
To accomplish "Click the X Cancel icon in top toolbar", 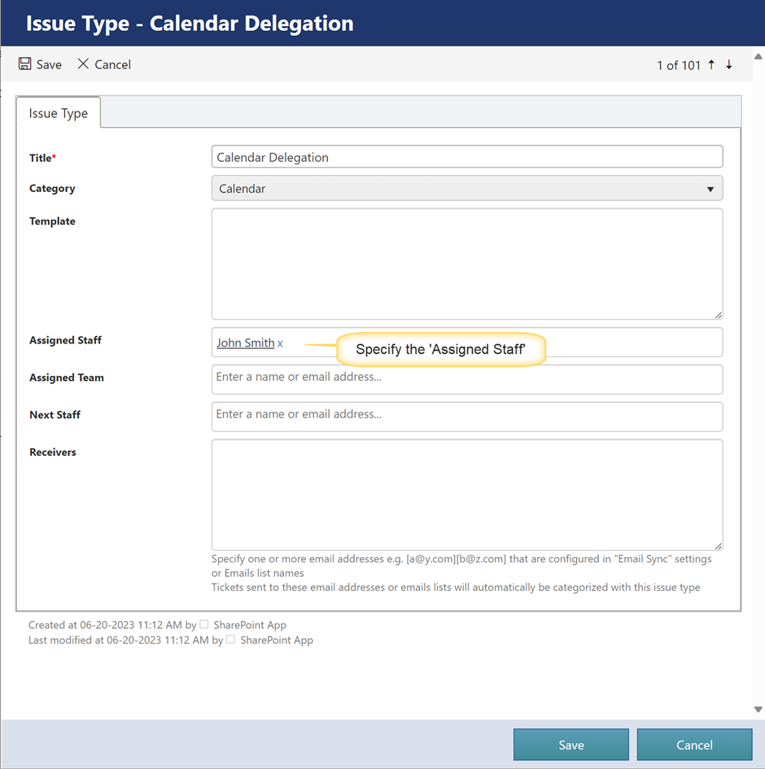I will click(x=83, y=64).
